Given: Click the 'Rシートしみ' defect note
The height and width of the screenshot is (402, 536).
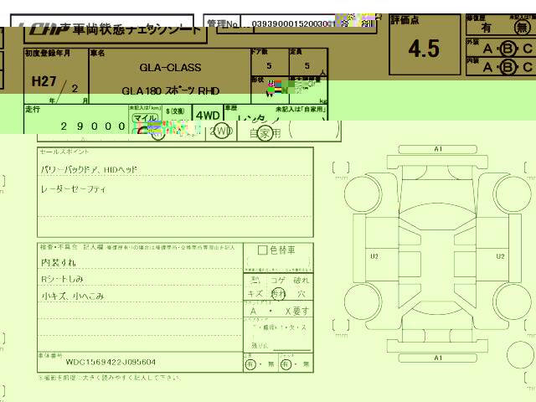Looking at the screenshot, I should 62,279.
